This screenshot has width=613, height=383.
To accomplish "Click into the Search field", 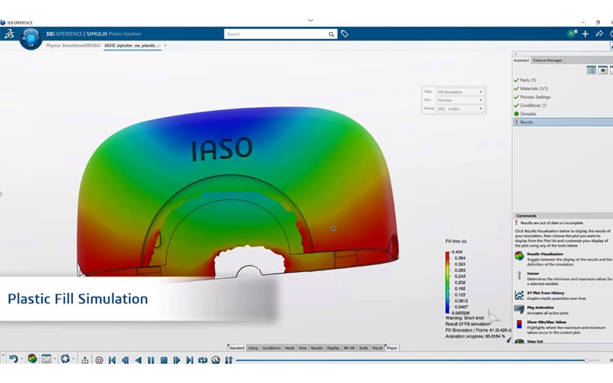I will click(x=276, y=34).
